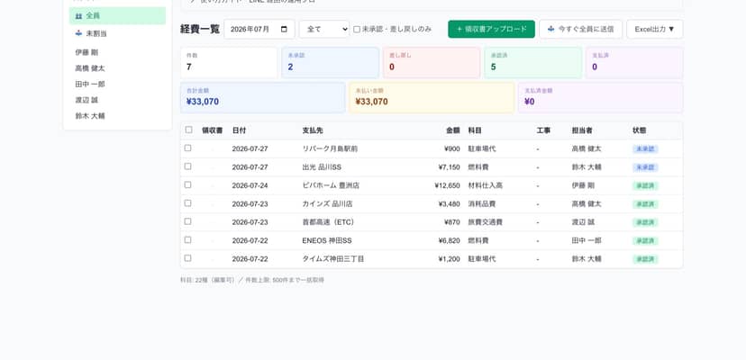Click the icon beside 未割当 in sidebar
The width and height of the screenshot is (746, 360).
[78, 33]
